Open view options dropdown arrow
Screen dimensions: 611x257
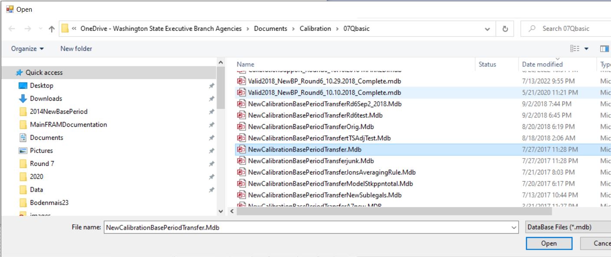[587, 49]
